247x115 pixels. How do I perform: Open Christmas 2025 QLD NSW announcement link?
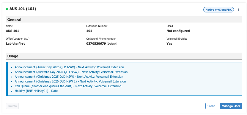tap(69, 77)
